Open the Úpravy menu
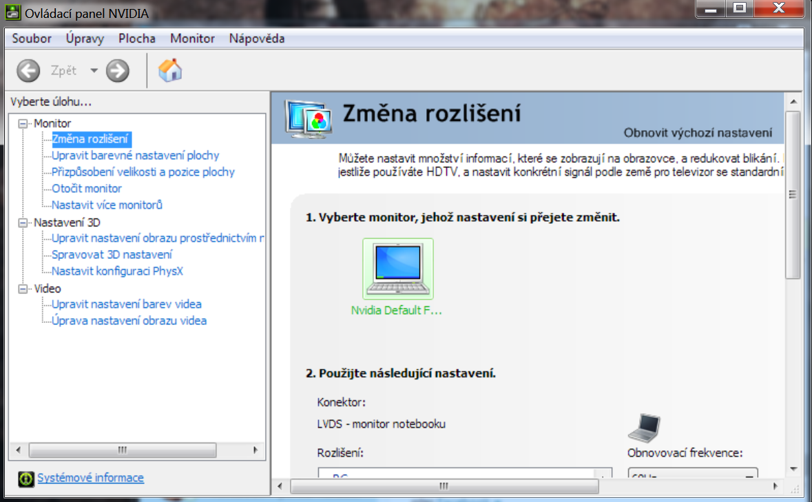 (x=85, y=39)
